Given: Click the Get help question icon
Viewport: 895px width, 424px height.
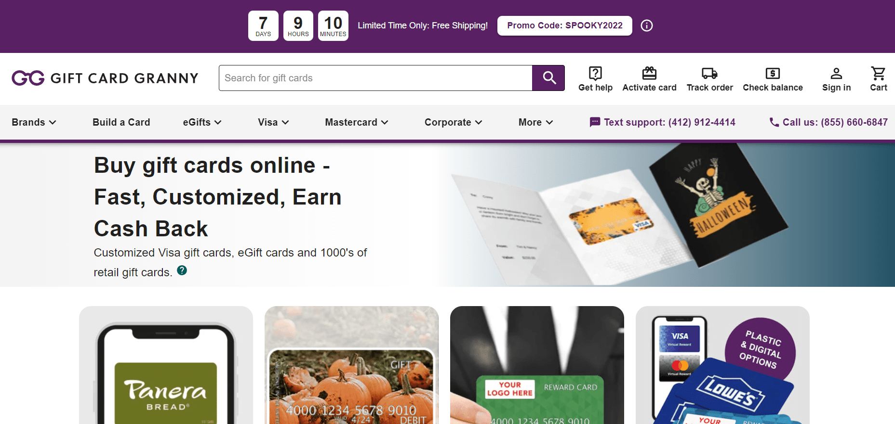Looking at the screenshot, I should (x=595, y=73).
